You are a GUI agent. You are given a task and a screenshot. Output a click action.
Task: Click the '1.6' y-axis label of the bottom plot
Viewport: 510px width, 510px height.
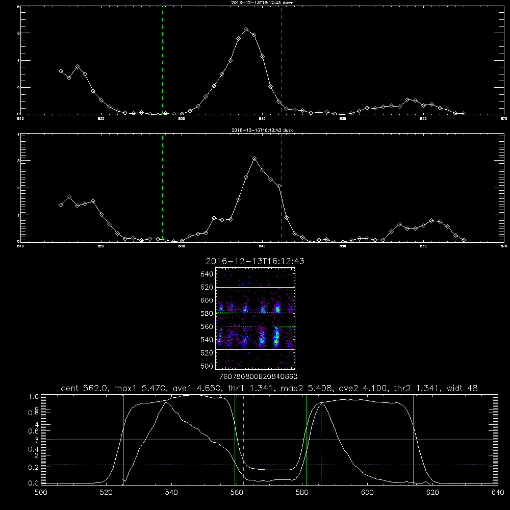[x=34, y=396]
